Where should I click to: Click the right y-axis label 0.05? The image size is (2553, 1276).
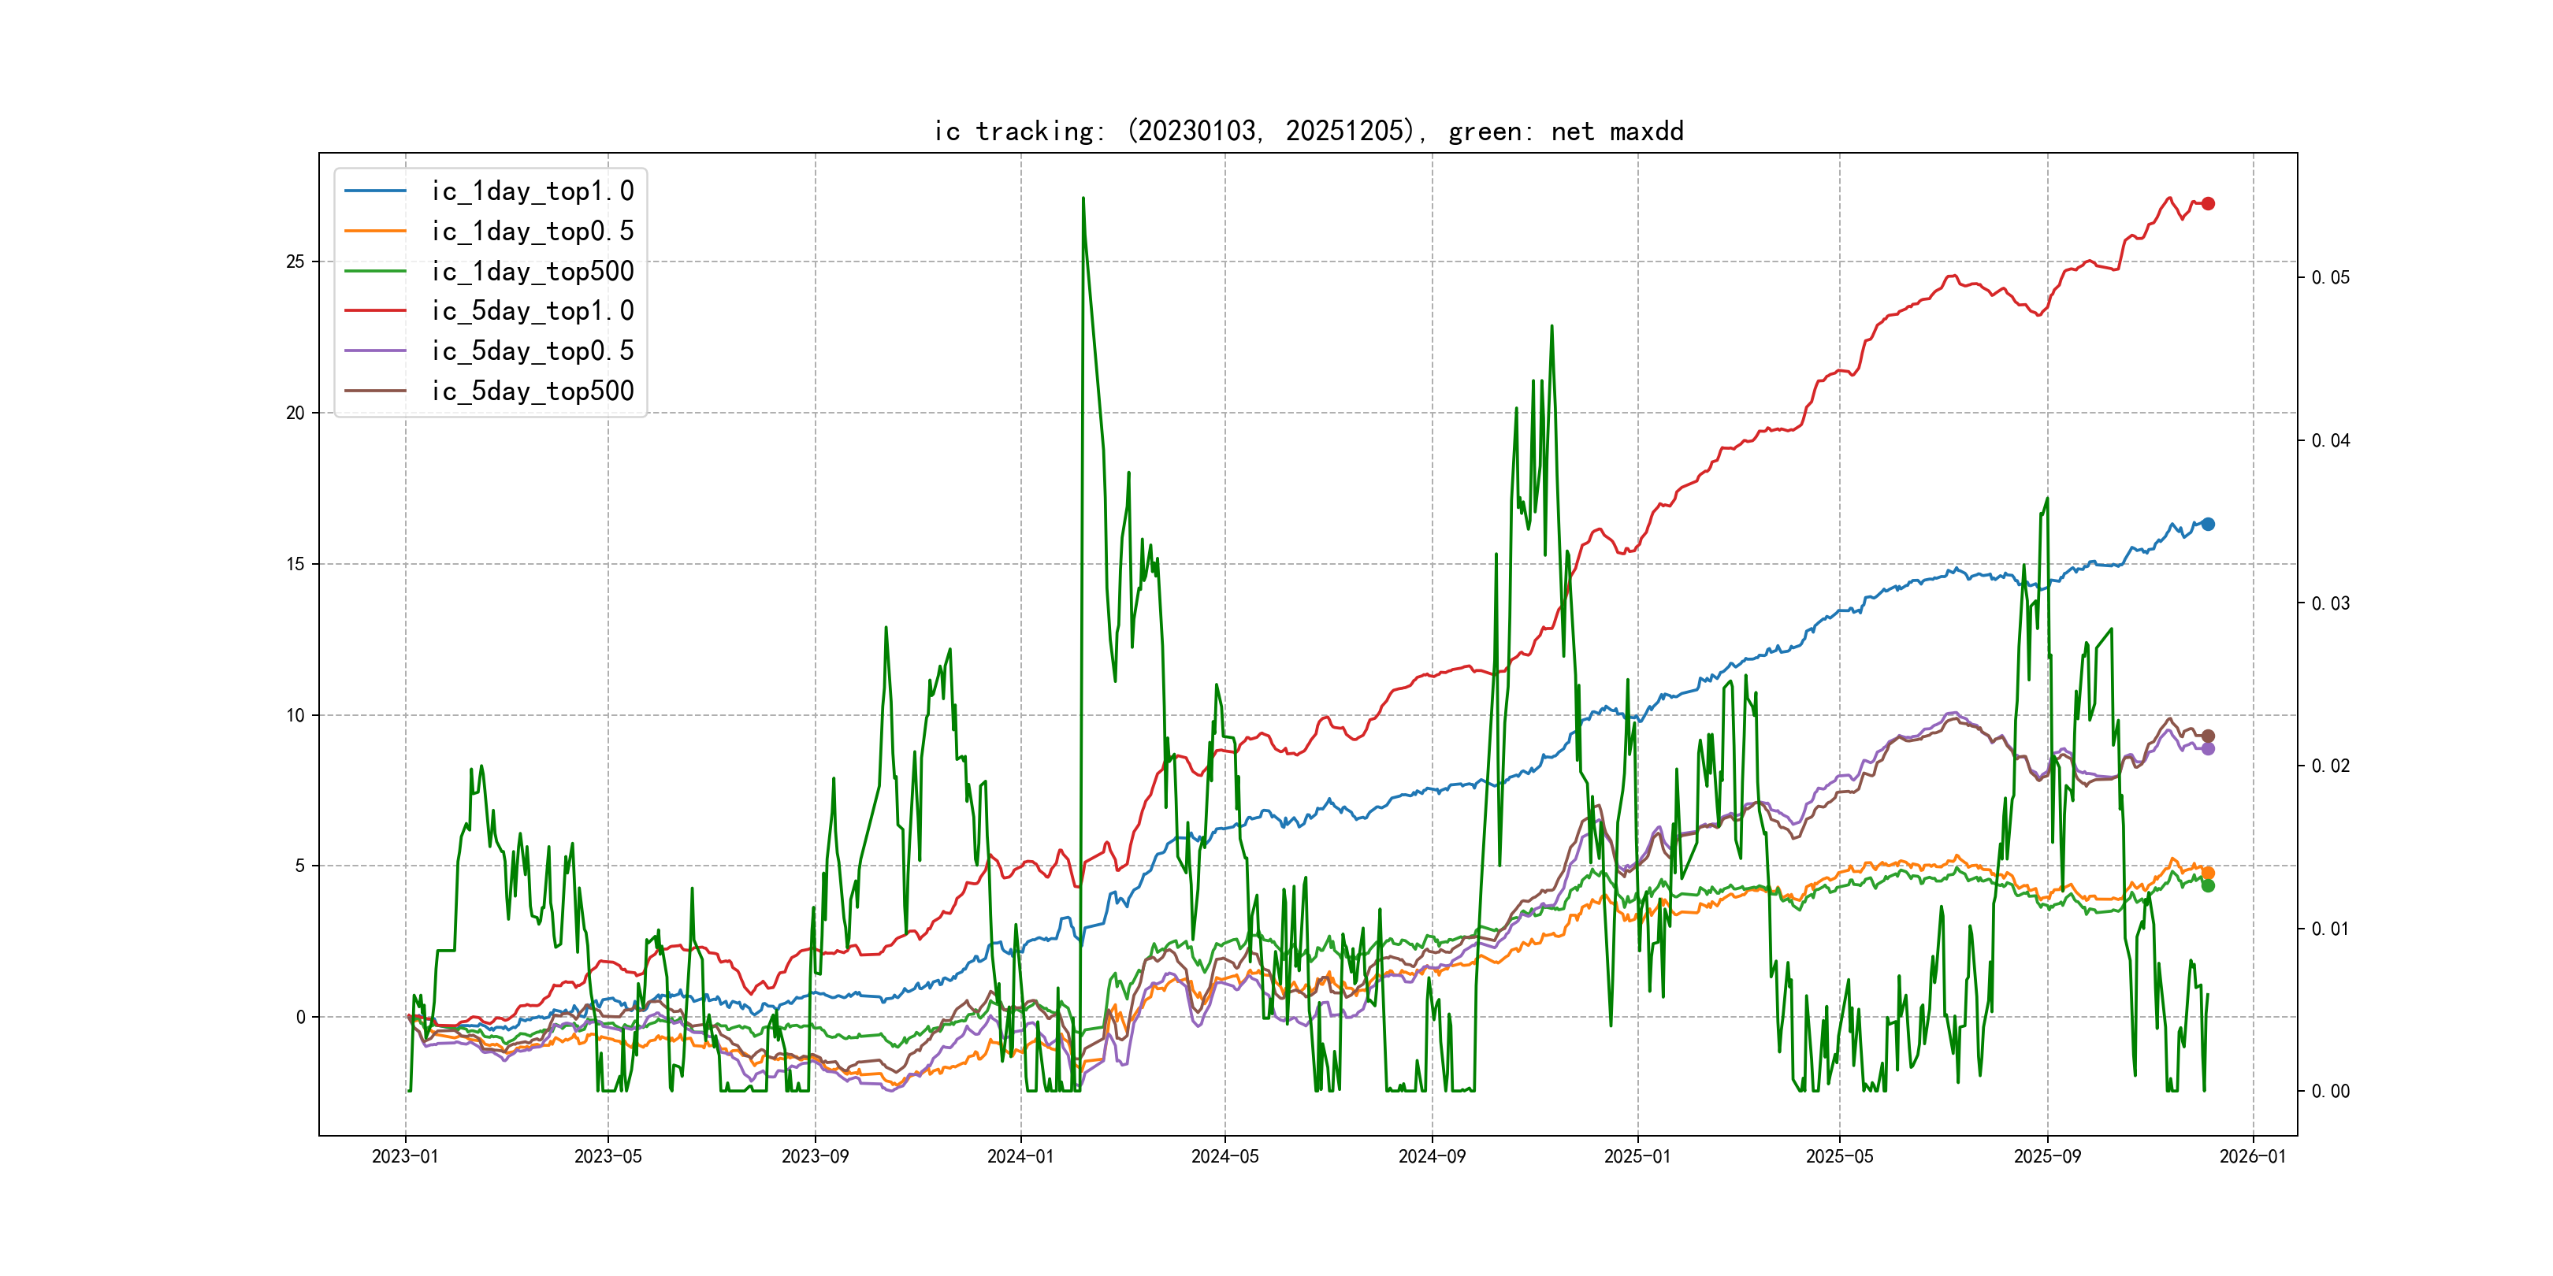[2330, 277]
